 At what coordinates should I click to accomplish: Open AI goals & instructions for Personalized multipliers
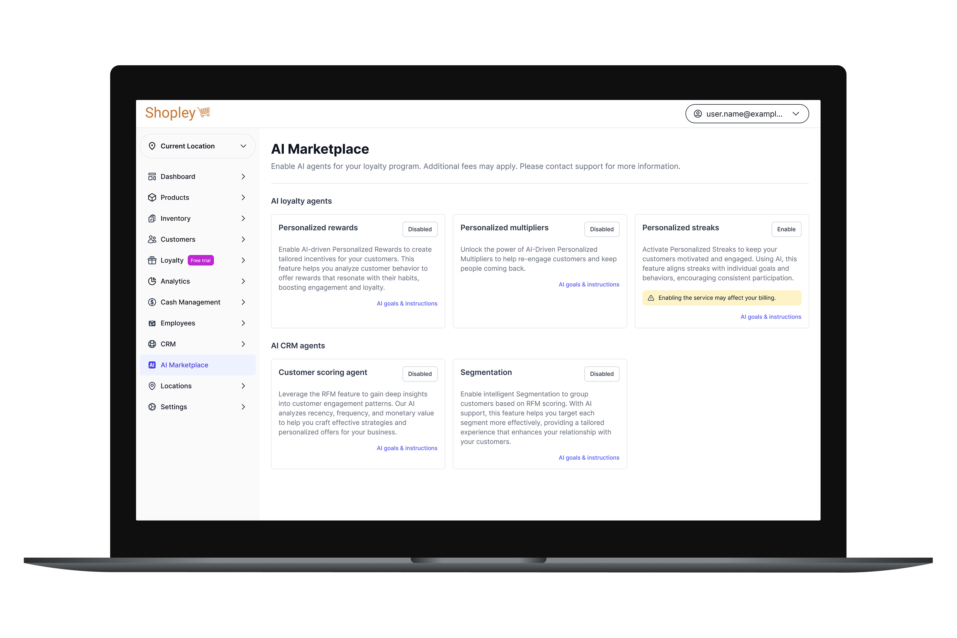(x=589, y=284)
